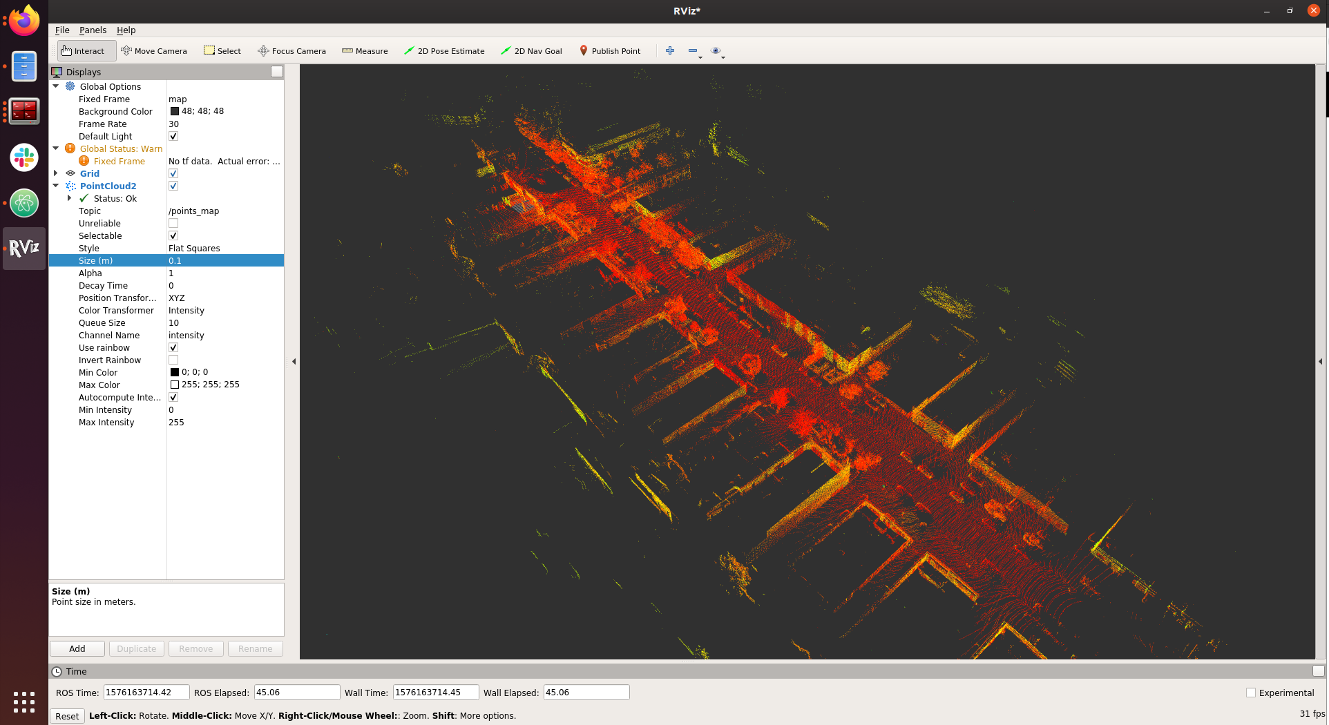Choose the 2D Pose Estimate tool
Viewport: 1329px width, 725px height.
coord(444,51)
